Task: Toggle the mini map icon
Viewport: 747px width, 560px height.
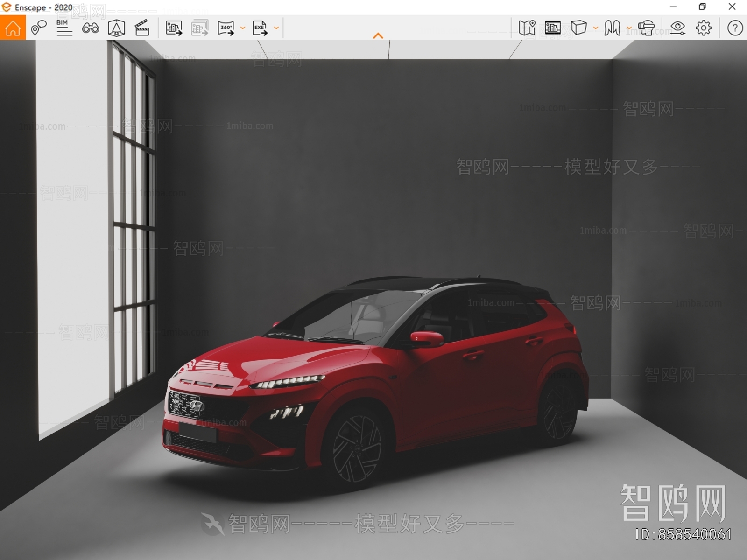Action: coord(527,28)
